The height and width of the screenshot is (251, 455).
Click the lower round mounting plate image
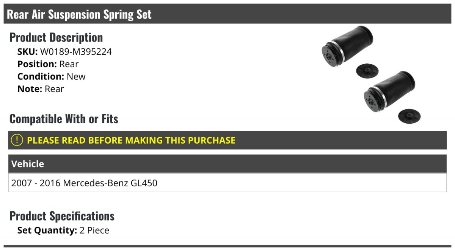409,115
